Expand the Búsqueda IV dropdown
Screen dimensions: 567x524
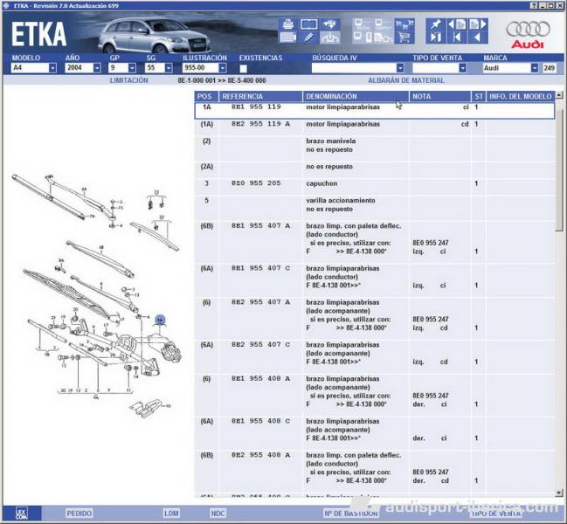(x=400, y=68)
